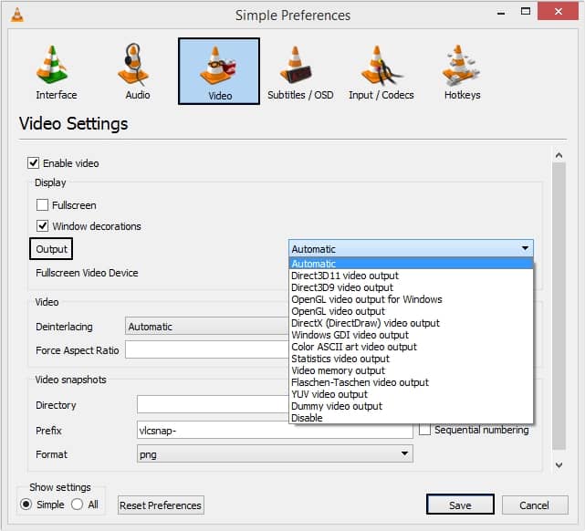Click Reset Preferences button

(161, 505)
